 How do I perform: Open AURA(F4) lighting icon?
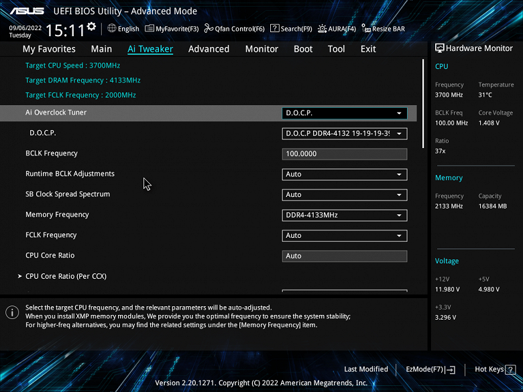[x=322, y=29]
